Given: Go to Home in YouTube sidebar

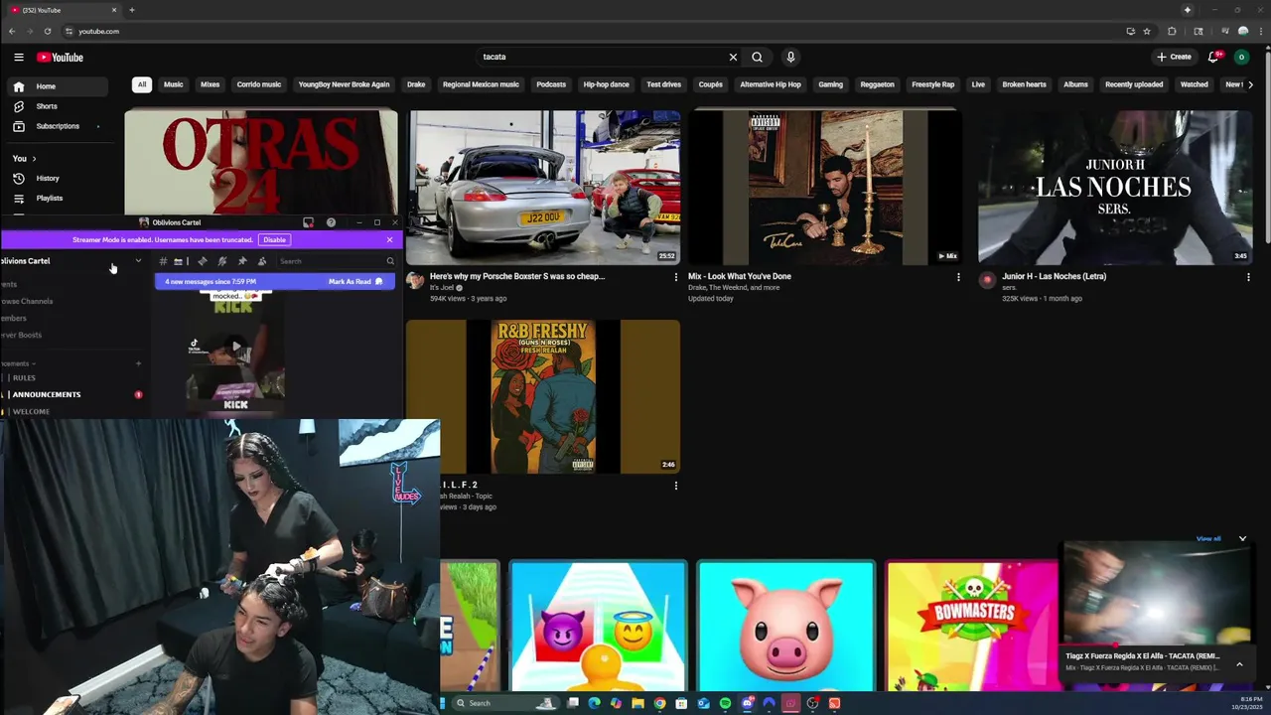Looking at the screenshot, I should coord(58,86).
